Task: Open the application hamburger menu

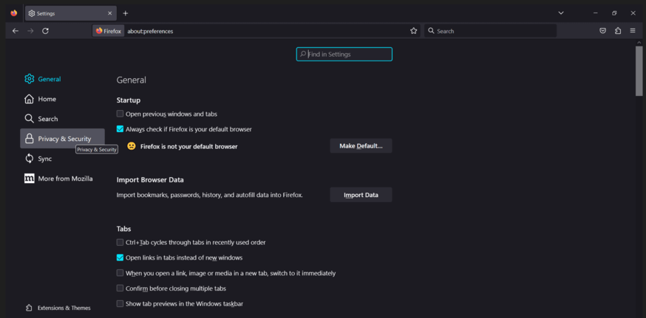Action: click(x=633, y=31)
